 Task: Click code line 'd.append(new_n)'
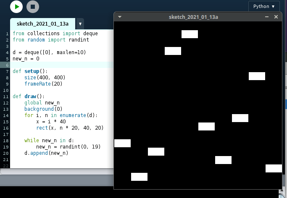(x=46, y=153)
